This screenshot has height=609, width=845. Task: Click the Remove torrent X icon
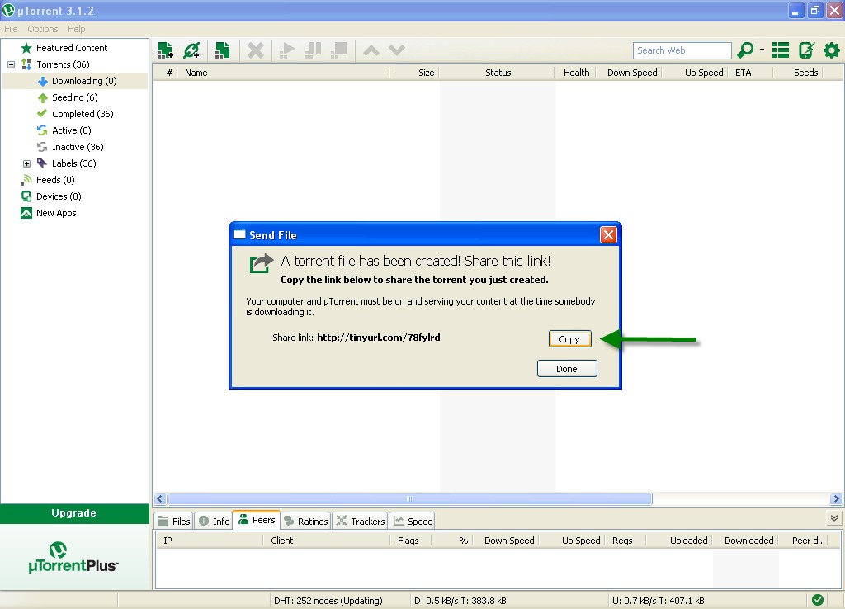pyautogui.click(x=256, y=50)
